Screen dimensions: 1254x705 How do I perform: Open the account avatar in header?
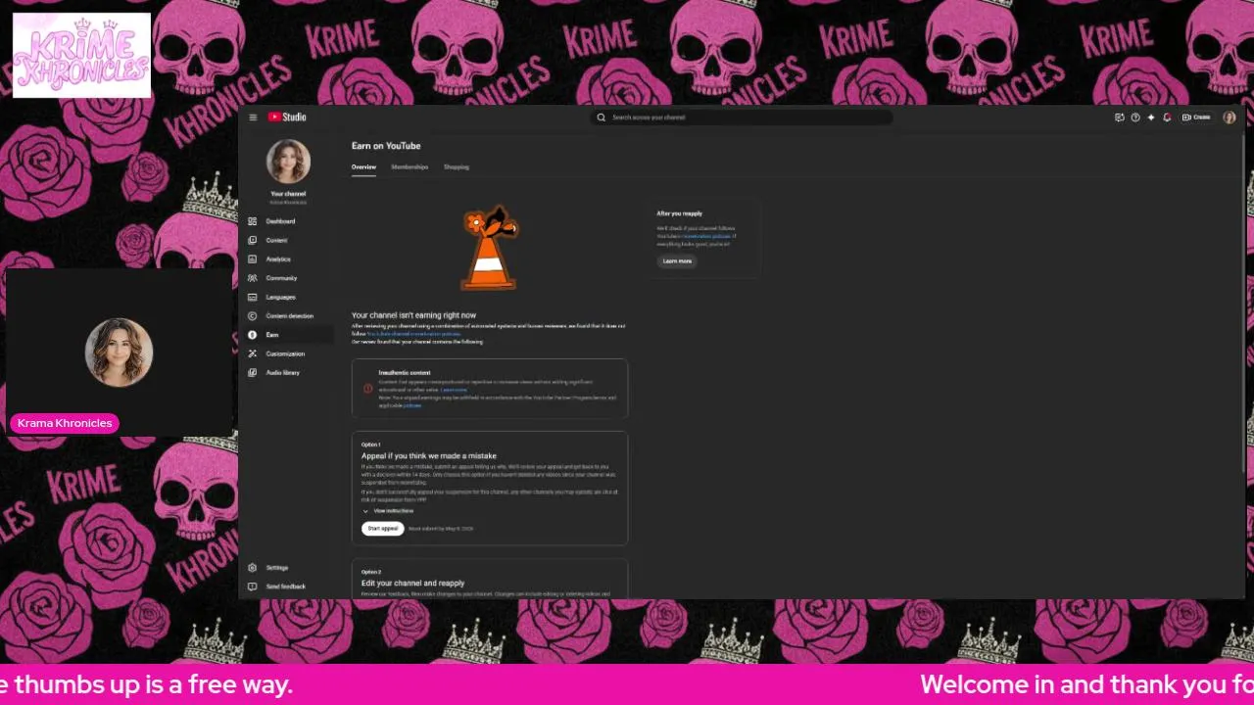[x=1230, y=117]
